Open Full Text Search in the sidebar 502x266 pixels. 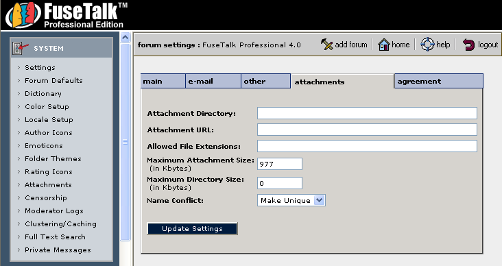pos(55,237)
